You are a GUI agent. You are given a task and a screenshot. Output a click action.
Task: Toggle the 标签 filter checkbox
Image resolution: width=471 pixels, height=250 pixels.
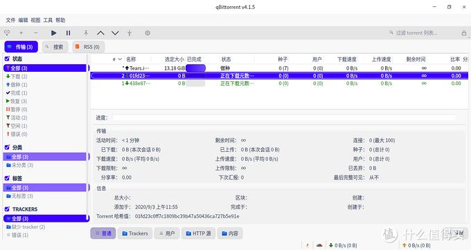[7, 178]
